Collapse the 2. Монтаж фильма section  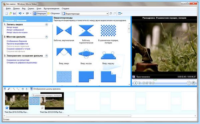click(x=46, y=37)
